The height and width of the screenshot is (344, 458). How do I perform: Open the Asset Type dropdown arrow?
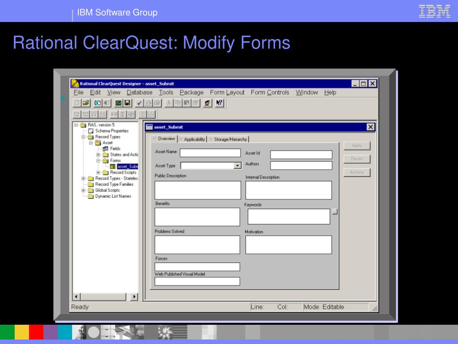tap(237, 166)
